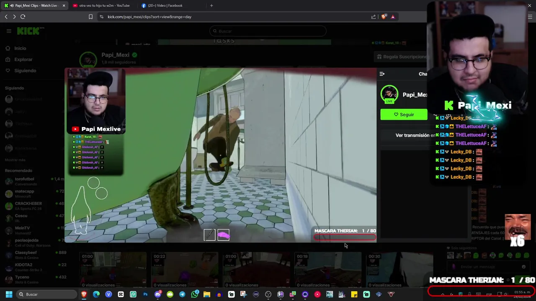This screenshot has height=301, width=536.
Task: Share this page via the share icon
Action: tap(373, 17)
